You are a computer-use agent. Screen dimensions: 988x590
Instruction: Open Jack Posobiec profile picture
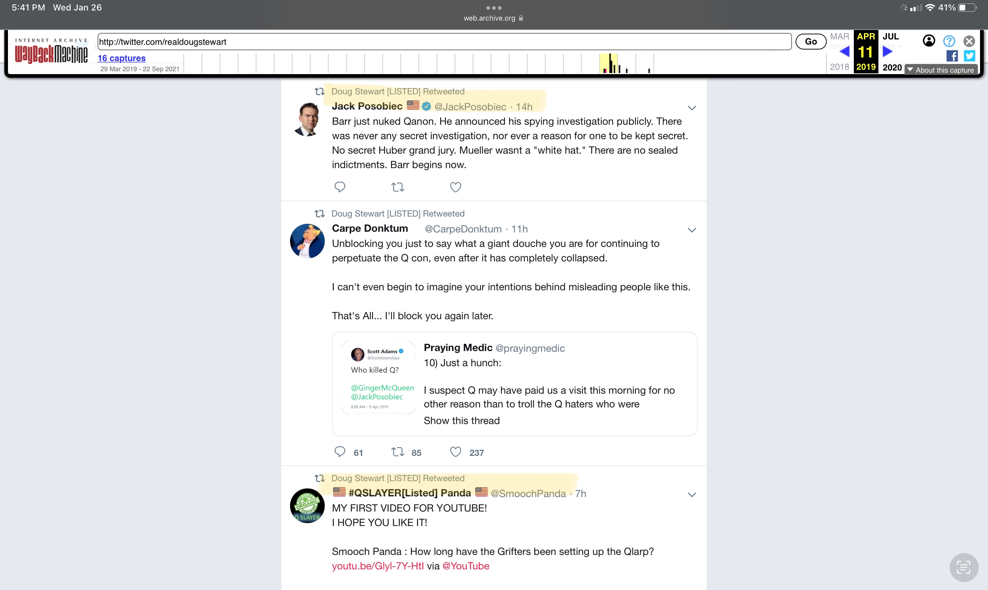[307, 119]
